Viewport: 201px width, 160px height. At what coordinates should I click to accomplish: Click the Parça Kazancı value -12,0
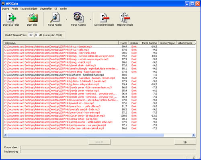(154, 116)
